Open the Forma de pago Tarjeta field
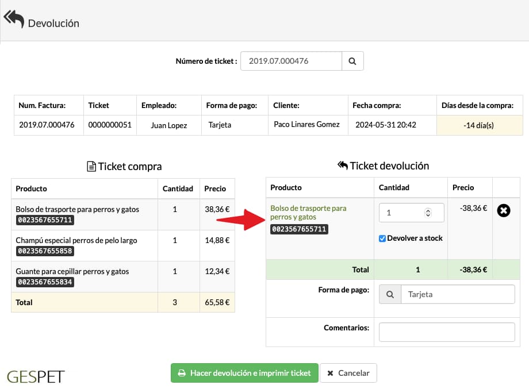This screenshot has width=529, height=389. [458, 294]
